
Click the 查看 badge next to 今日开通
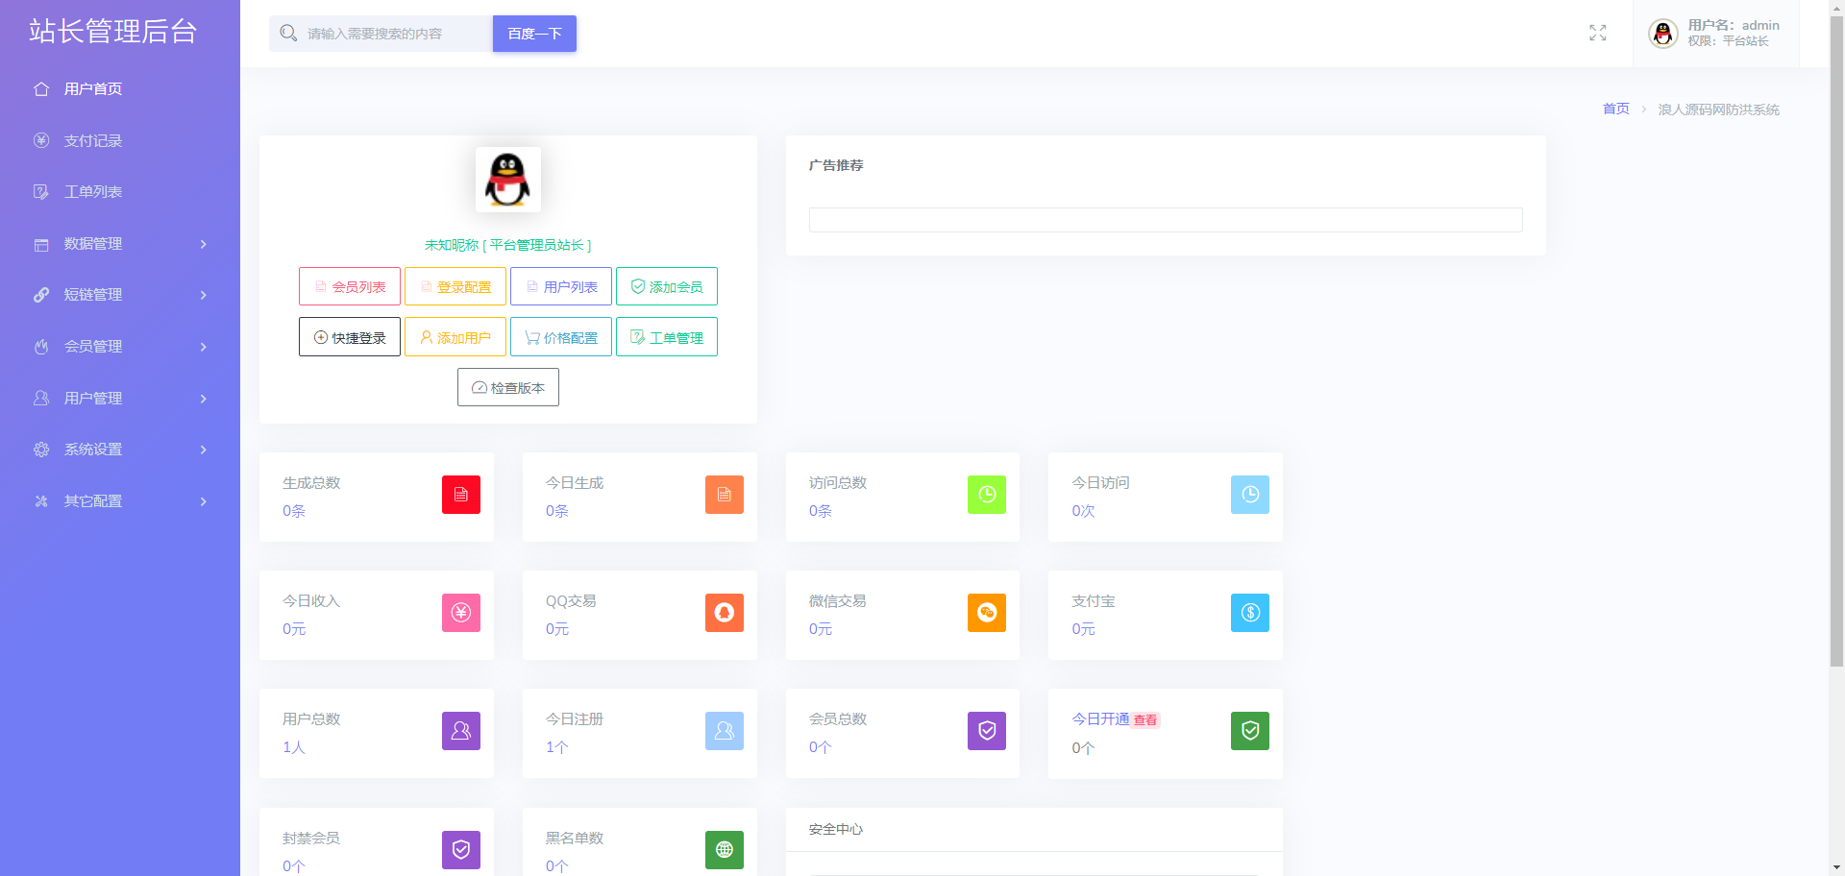(1145, 720)
